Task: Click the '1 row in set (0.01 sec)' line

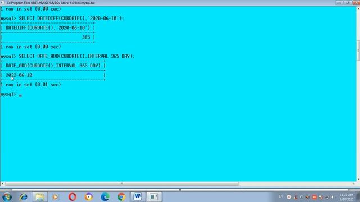Action: click(31, 85)
